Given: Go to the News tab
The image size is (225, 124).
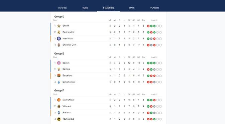Looking at the screenshot, I should point(85,8).
